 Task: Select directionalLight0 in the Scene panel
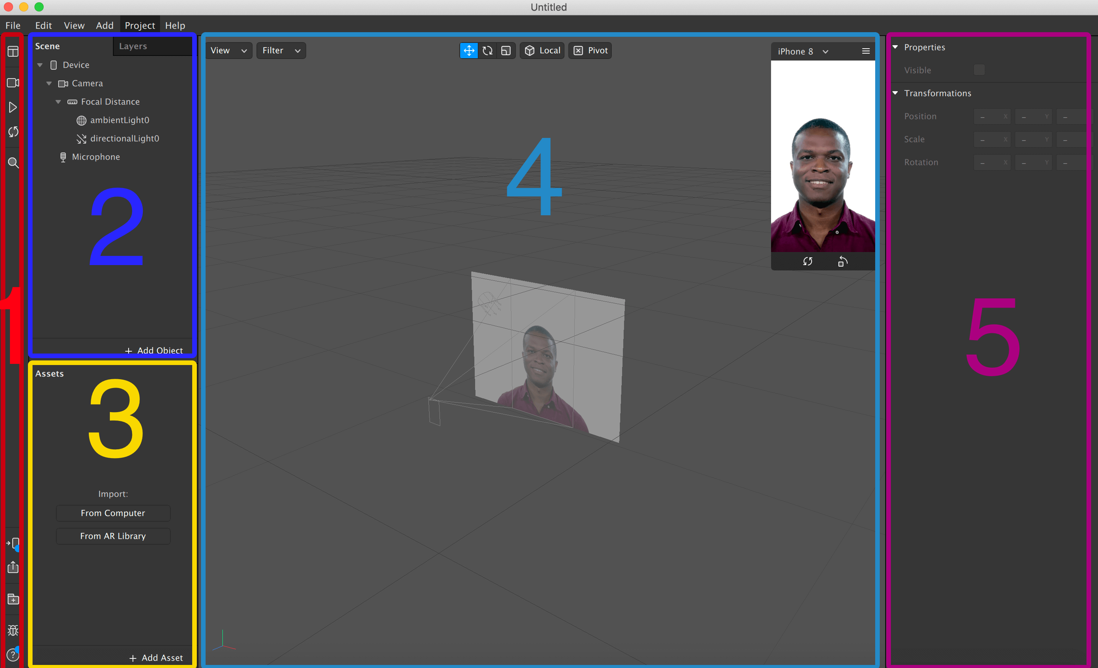[x=125, y=138]
